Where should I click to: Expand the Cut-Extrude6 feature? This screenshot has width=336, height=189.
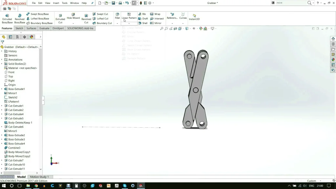(2, 127)
